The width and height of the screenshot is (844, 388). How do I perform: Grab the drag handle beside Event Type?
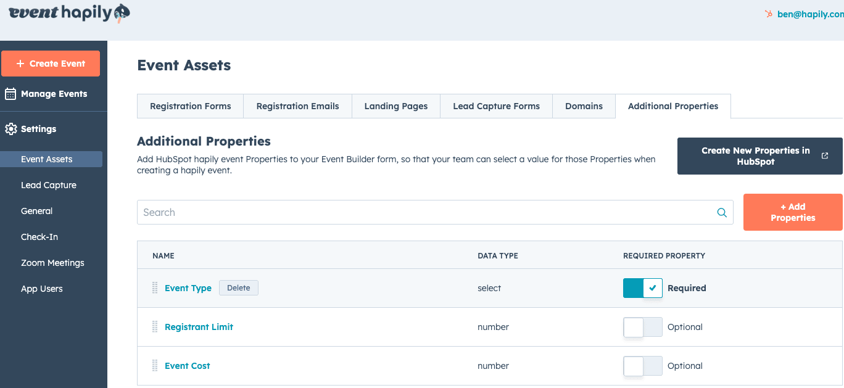pos(154,287)
